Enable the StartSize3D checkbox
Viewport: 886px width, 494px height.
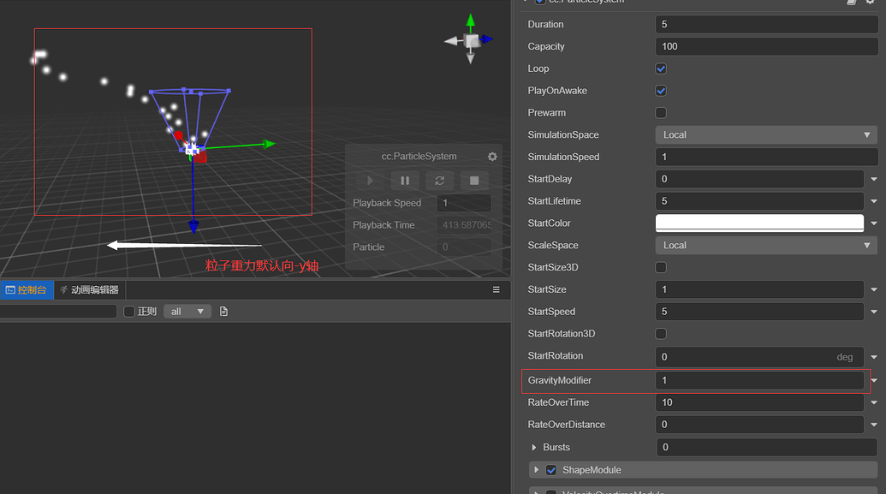661,267
